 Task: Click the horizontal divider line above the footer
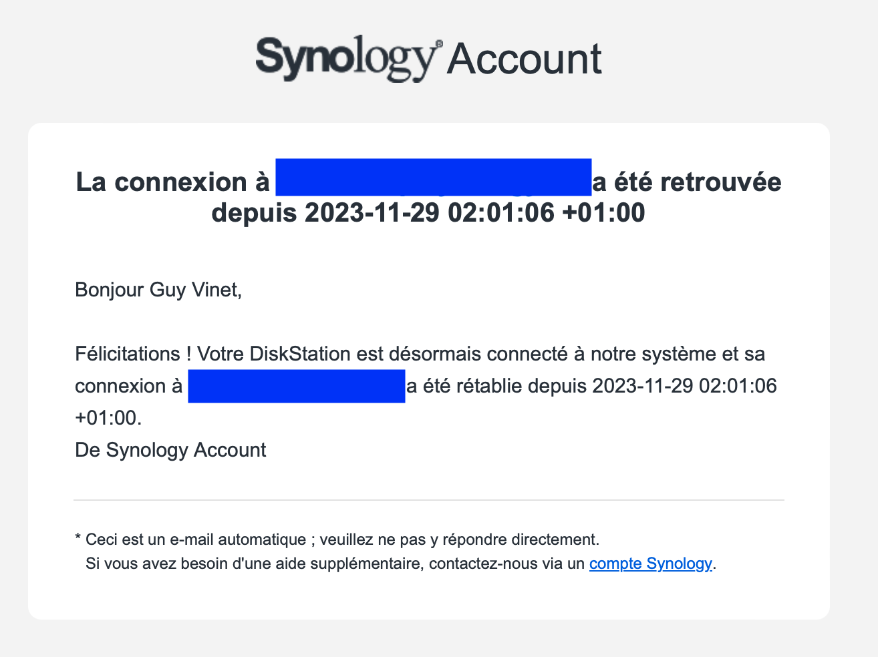pyautogui.click(x=428, y=499)
